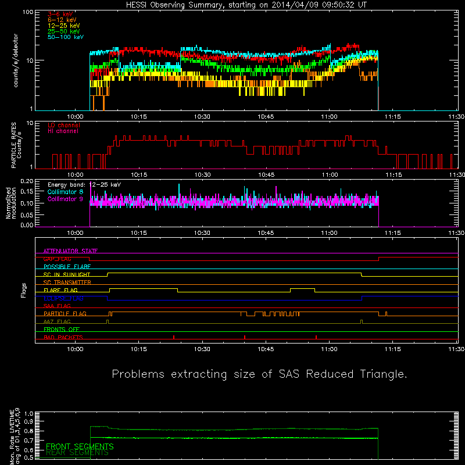Click the counts/s/detector axis label
465x465 pixels.
click(16, 60)
